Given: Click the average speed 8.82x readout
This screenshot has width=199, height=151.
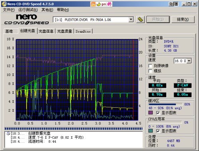Looking at the screenshot, I should (x=157, y=85).
